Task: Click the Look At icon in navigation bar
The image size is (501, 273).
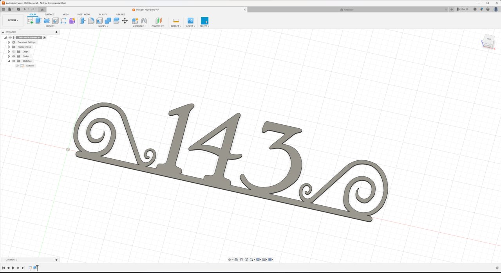Action: [237, 260]
